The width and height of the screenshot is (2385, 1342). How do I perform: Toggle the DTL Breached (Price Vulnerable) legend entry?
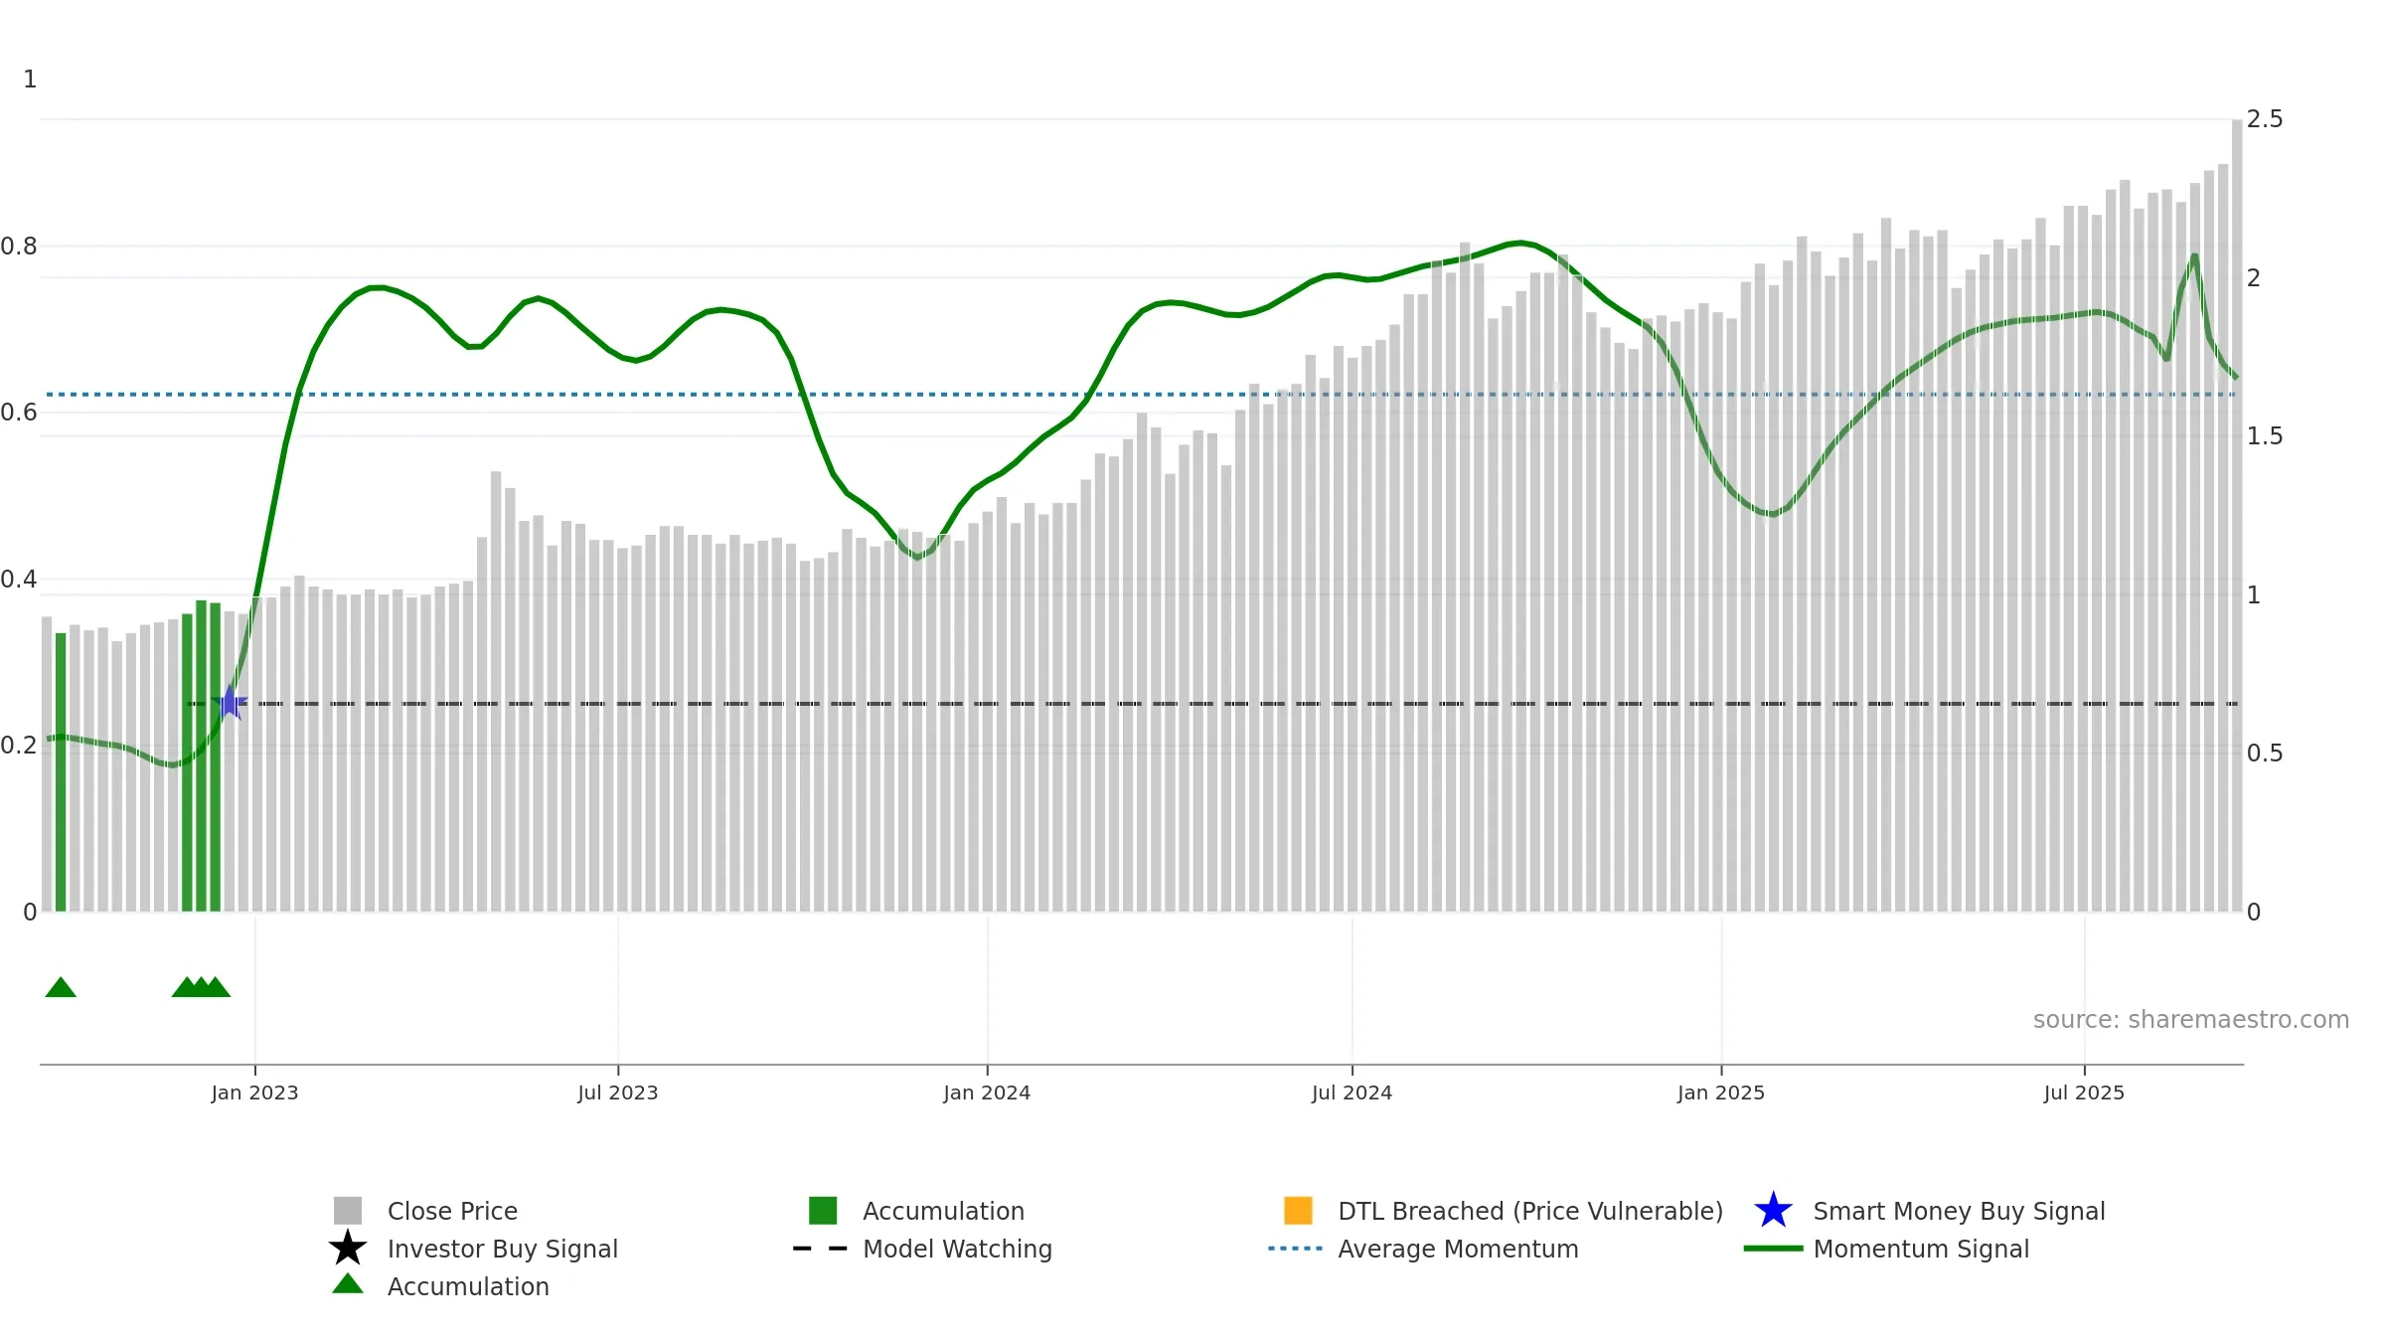pyautogui.click(x=1530, y=1211)
